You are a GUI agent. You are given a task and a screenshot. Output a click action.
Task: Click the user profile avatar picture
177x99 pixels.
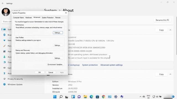(6, 12)
